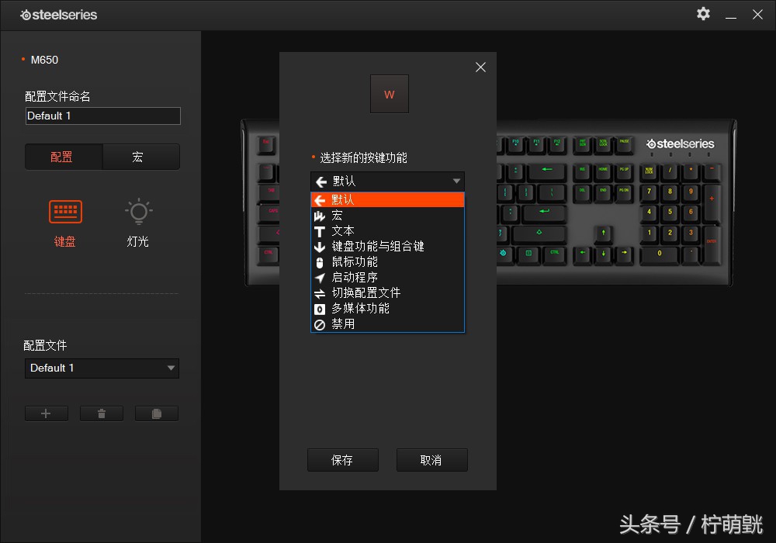This screenshot has width=776, height=543.
Task: Select the numpad 9 key on keyboard
Action: 691,192
